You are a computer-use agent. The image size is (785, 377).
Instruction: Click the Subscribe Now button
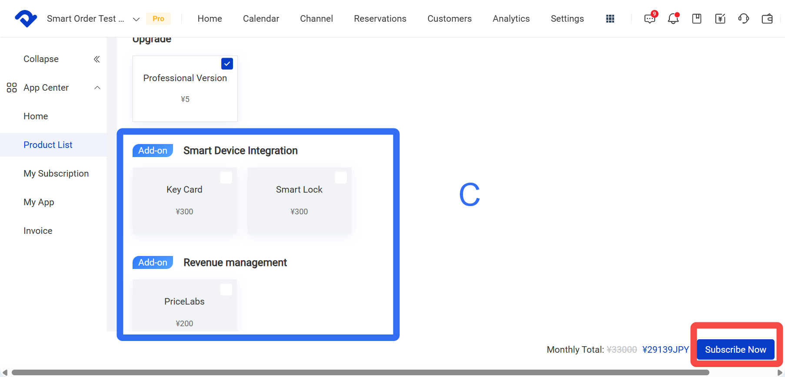[x=735, y=350]
